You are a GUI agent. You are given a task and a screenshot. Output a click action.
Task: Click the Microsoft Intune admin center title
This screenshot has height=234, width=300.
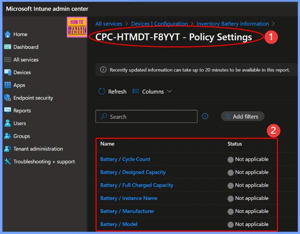pos(47,9)
